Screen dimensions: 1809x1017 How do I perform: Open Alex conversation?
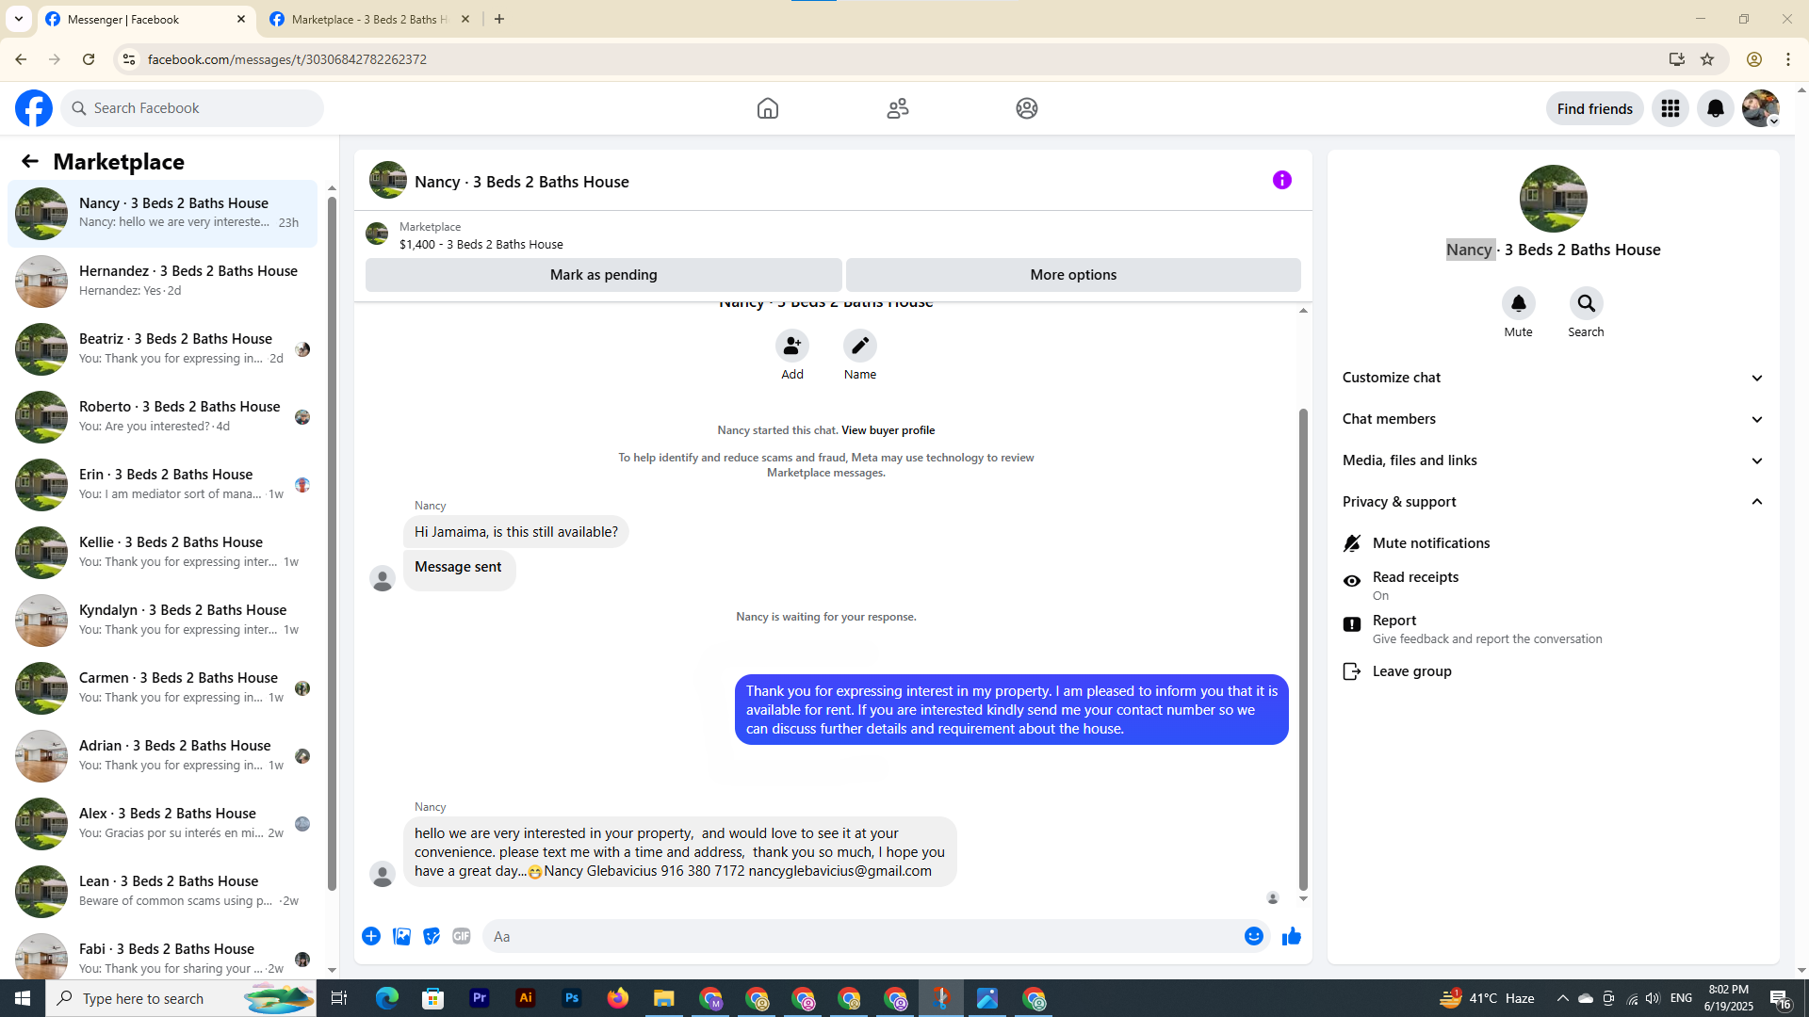162,823
